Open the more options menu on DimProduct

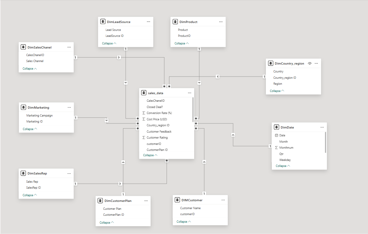coord(221,21)
